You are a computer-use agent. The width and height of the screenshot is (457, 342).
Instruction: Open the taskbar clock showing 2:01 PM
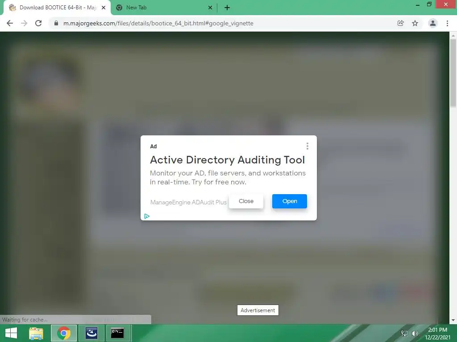pyautogui.click(x=437, y=333)
